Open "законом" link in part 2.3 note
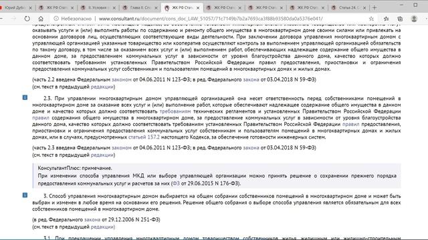 (x=122, y=147)
